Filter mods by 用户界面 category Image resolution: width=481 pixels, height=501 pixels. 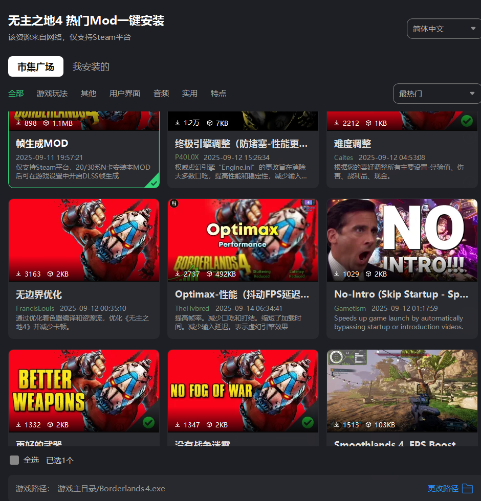pos(124,94)
